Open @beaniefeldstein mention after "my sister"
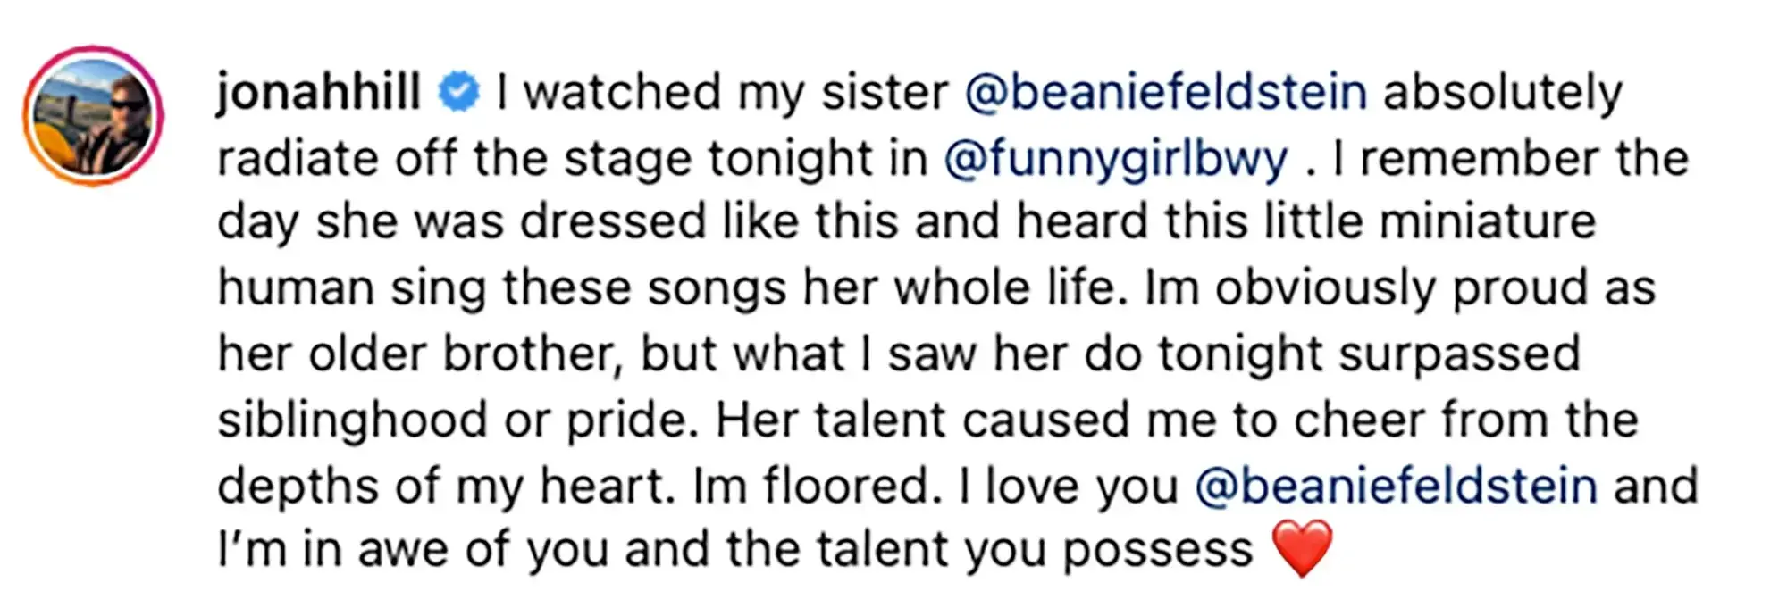Screen dimensions: 1787x616 (1166, 93)
